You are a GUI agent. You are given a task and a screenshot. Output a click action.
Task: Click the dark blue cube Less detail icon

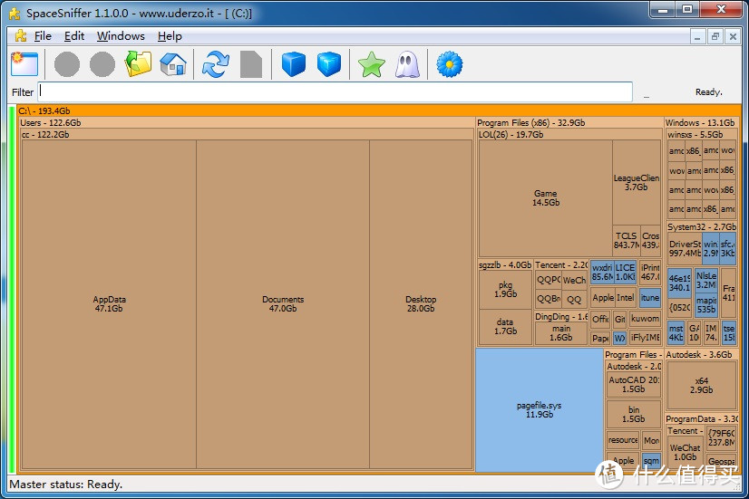[x=293, y=64]
